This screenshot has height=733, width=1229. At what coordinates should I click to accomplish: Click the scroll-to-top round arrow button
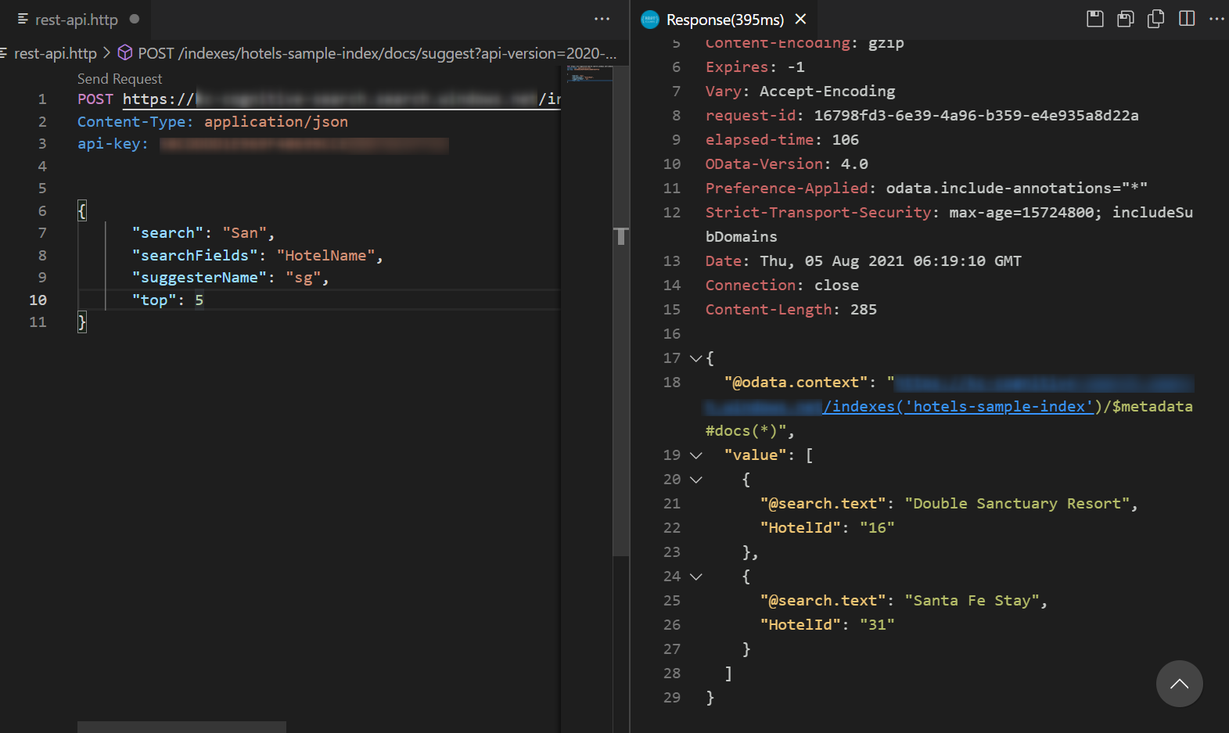[x=1179, y=684]
